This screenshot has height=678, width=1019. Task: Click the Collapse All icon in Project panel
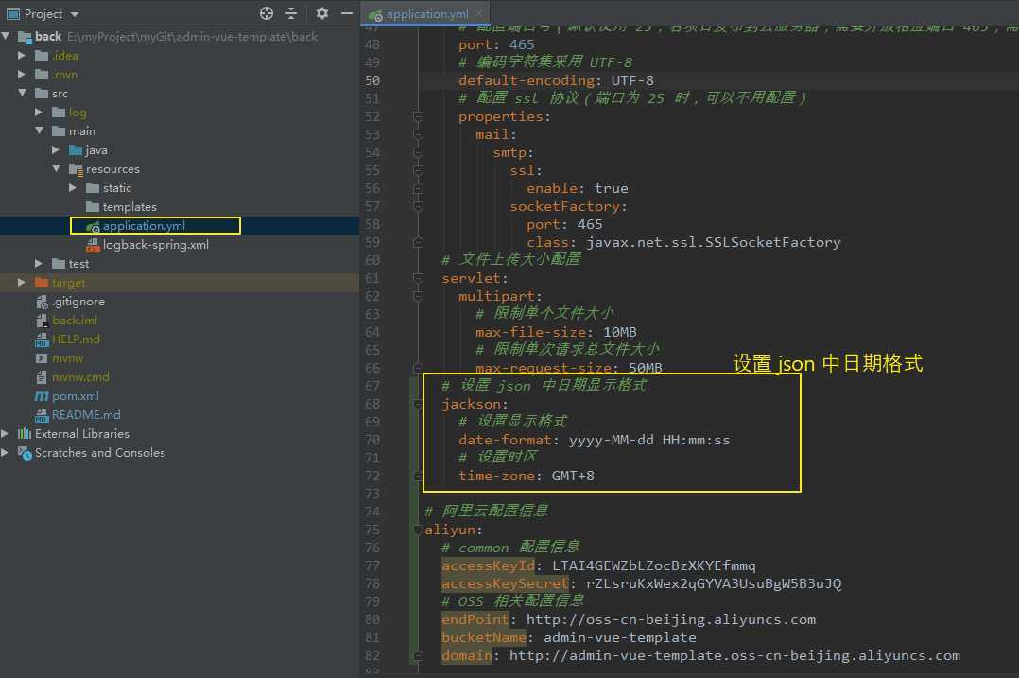(291, 13)
